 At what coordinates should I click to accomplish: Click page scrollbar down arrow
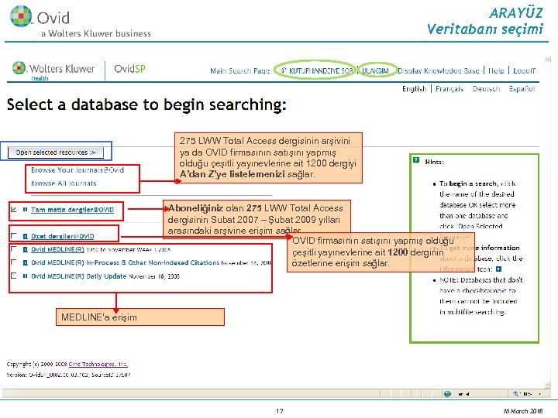[548, 385]
